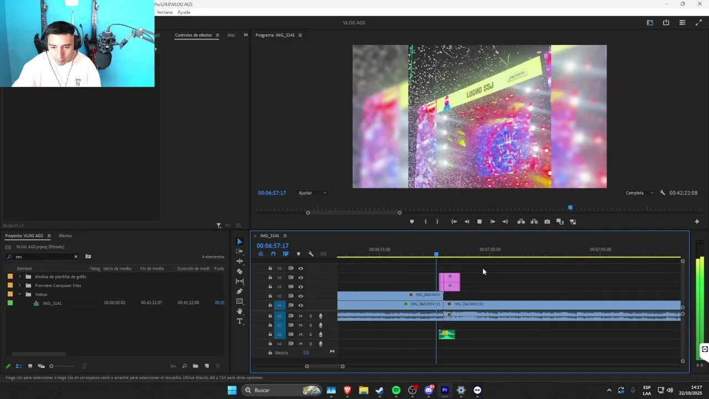
Task: Stop playback in the Program monitor
Action: 480,222
